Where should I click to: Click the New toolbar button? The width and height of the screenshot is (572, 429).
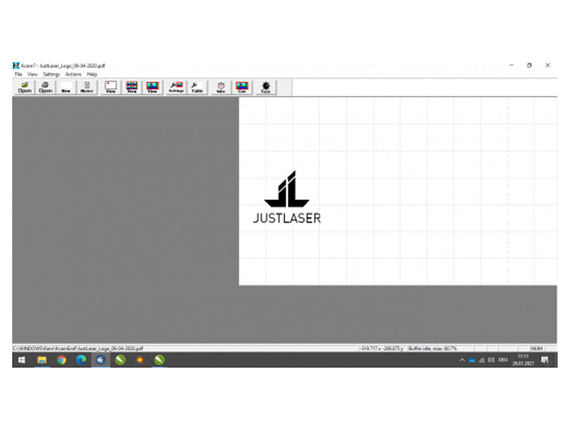(66, 87)
